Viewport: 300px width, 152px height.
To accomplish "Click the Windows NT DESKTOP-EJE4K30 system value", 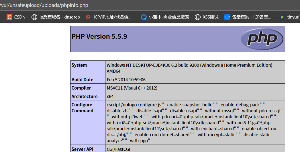I will (x=189, y=68).
